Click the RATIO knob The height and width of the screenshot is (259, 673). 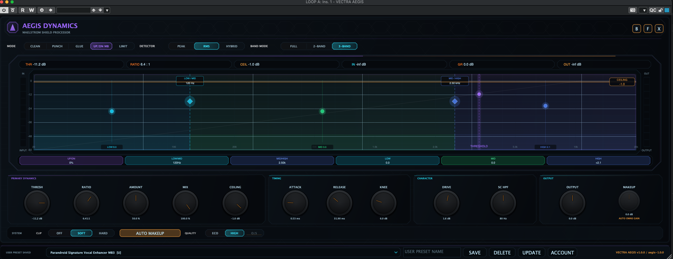(86, 203)
